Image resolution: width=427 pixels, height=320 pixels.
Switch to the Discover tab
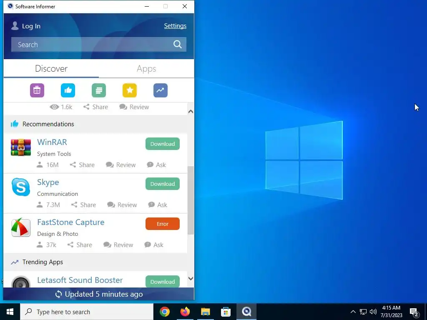pyautogui.click(x=51, y=69)
